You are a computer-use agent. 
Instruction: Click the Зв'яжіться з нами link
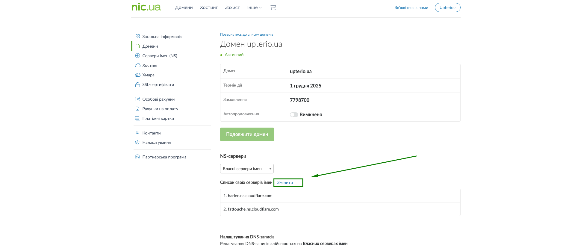tap(411, 7)
